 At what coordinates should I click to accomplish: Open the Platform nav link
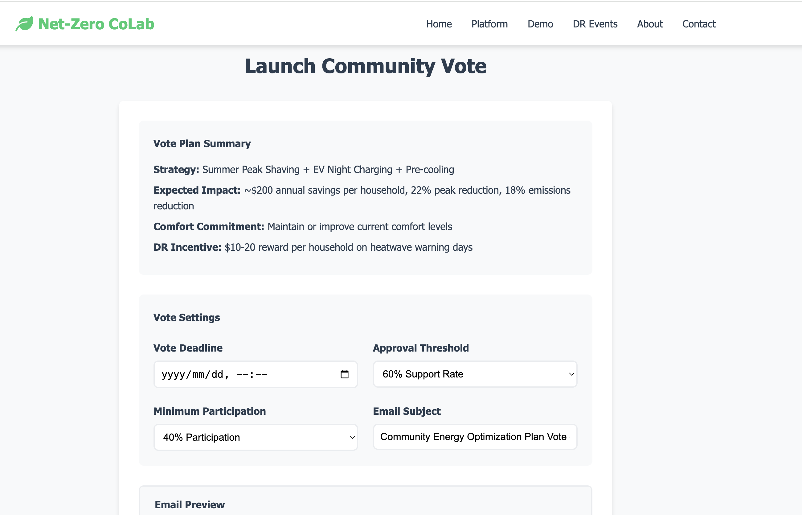(489, 24)
